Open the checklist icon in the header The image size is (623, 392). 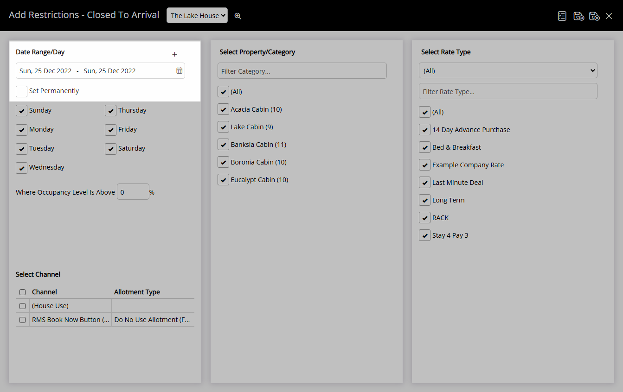562,16
